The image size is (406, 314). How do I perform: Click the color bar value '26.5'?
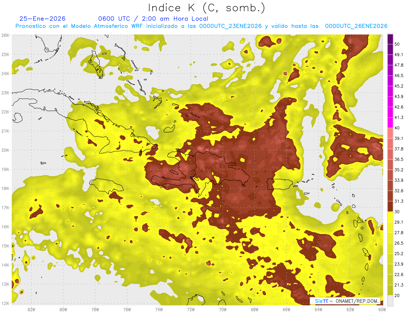click(x=399, y=243)
